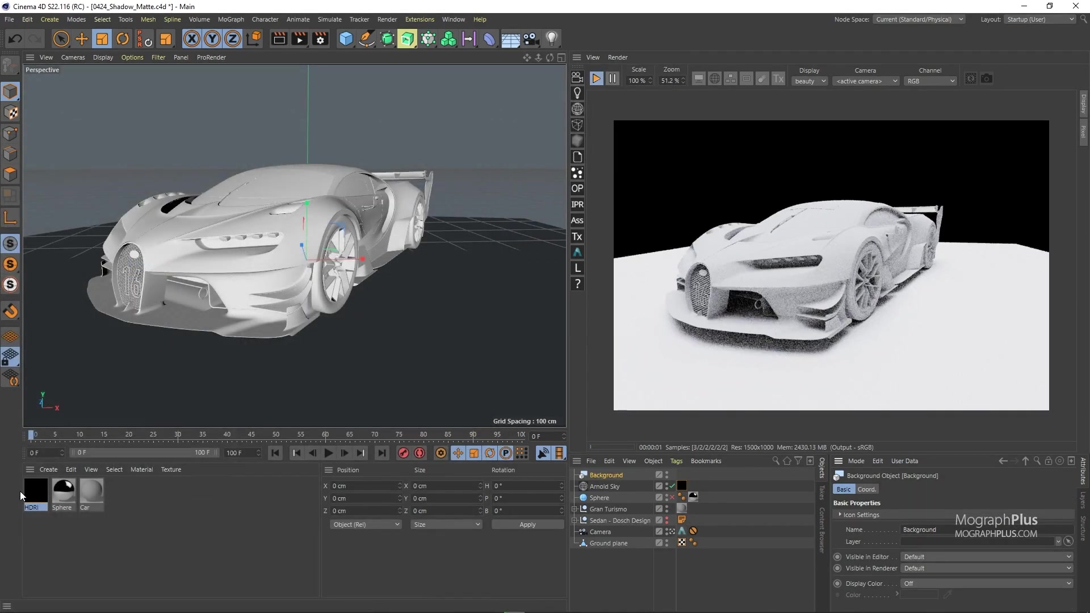The height and width of the screenshot is (613, 1090).
Task: Click the Render to Picture Viewer icon
Action: pyautogui.click(x=299, y=39)
